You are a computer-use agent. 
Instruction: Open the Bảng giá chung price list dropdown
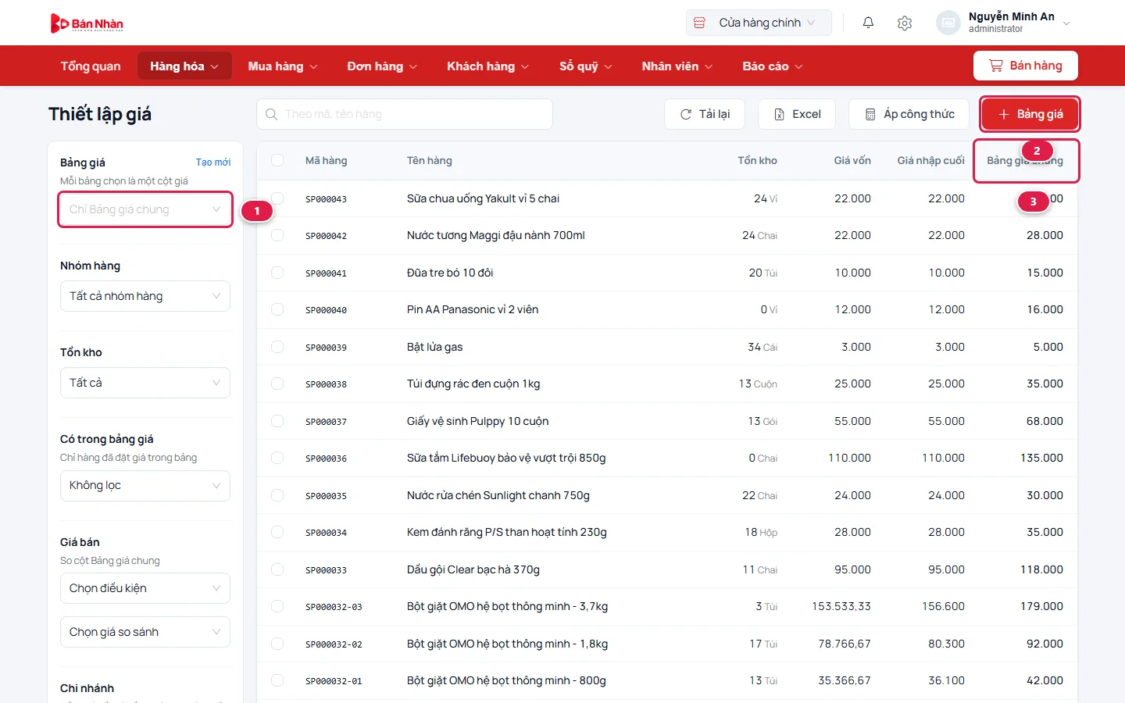click(145, 209)
